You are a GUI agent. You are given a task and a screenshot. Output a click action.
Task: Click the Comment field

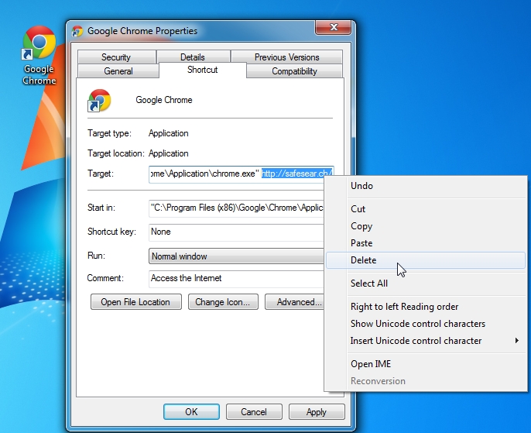click(x=236, y=279)
